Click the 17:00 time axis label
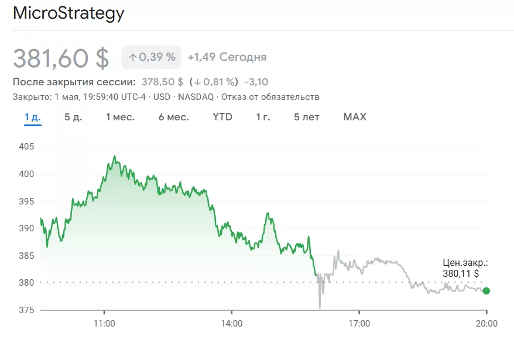This screenshot has height=340, width=514. 359,323
